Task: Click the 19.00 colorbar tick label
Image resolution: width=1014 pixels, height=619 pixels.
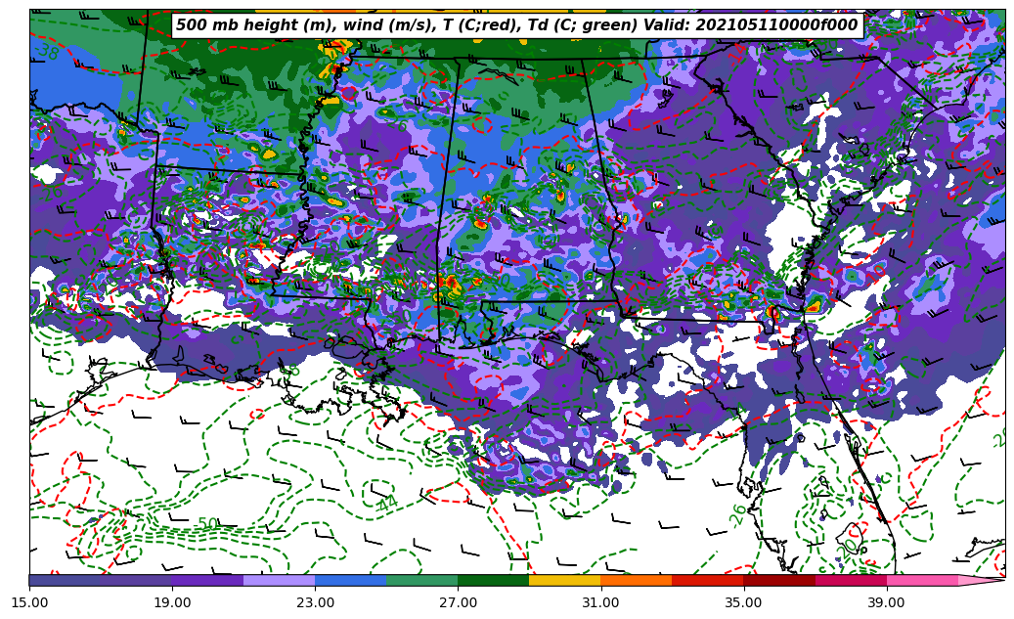Action: pyautogui.click(x=172, y=602)
